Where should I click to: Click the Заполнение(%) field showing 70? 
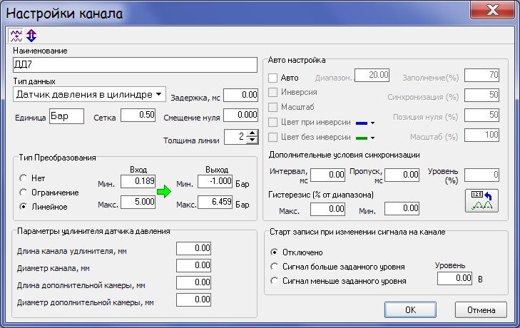tap(482, 76)
